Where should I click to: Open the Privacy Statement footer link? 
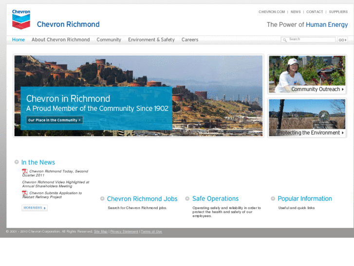[x=124, y=231]
